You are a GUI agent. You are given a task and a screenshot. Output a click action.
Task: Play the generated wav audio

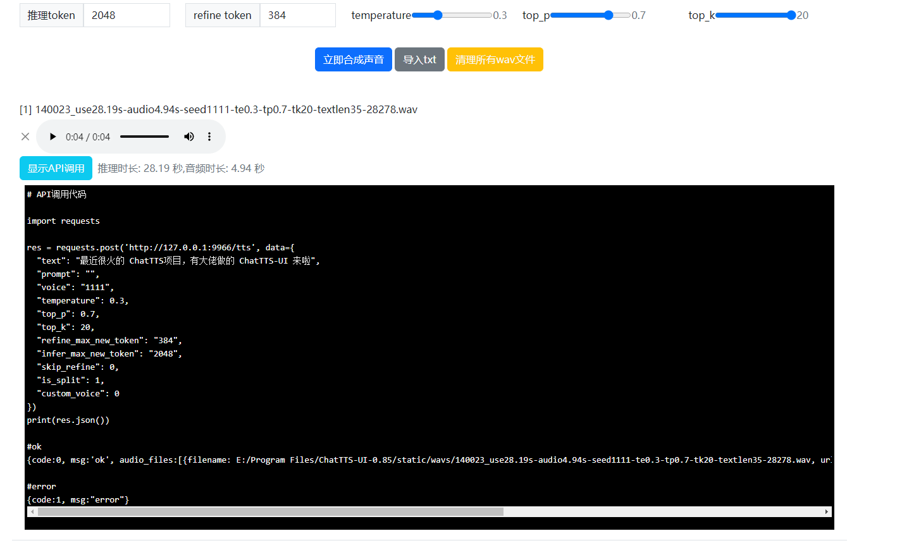click(53, 137)
